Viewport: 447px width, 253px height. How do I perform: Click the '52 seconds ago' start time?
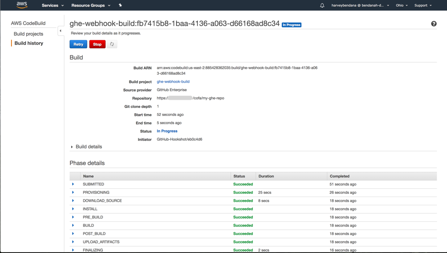point(170,115)
